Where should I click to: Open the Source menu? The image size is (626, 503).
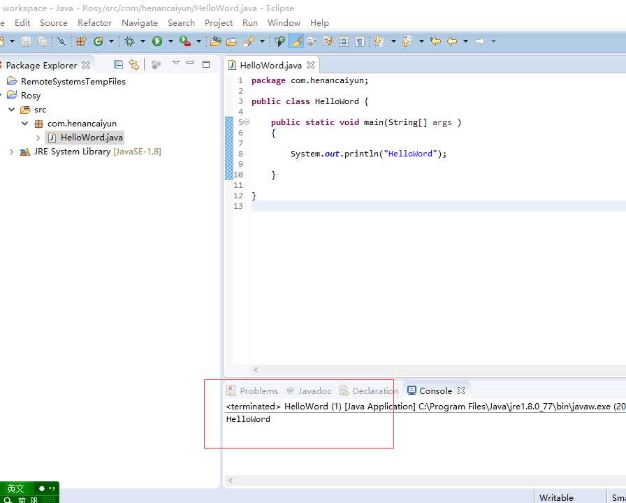point(54,23)
